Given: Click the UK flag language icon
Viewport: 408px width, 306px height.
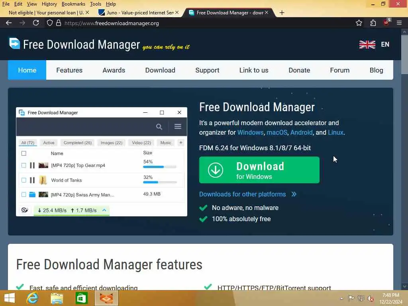Looking at the screenshot, I should (x=367, y=45).
